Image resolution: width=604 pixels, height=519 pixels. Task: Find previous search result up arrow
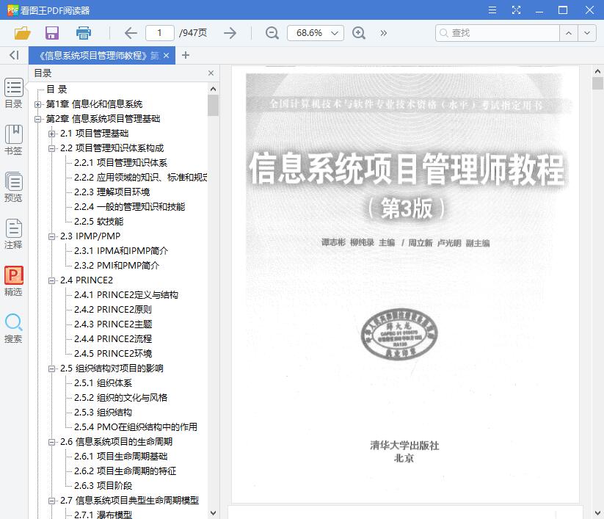tap(569, 33)
